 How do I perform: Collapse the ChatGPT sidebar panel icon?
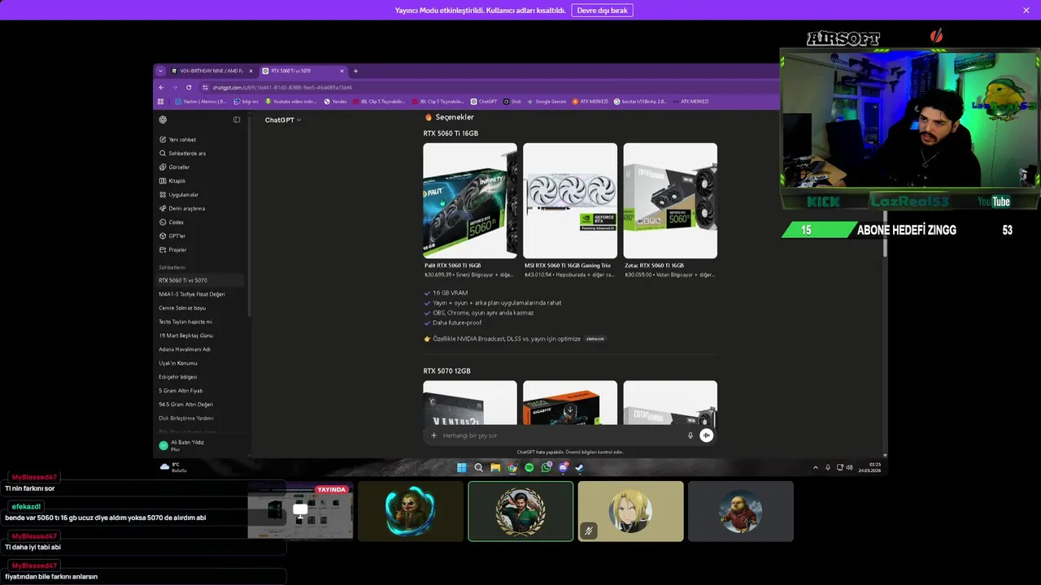click(237, 119)
